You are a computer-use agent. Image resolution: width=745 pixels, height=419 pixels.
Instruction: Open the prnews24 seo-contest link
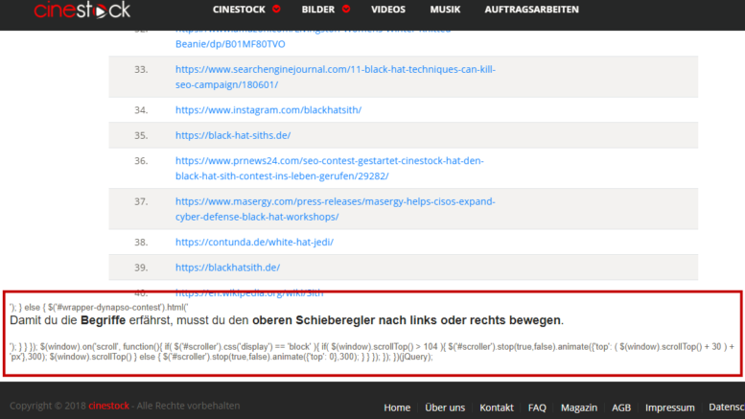coord(330,168)
